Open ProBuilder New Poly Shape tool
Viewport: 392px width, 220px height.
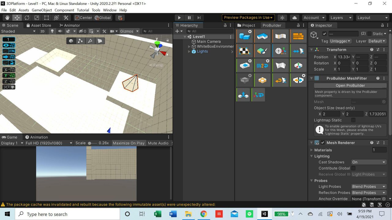(x=262, y=36)
